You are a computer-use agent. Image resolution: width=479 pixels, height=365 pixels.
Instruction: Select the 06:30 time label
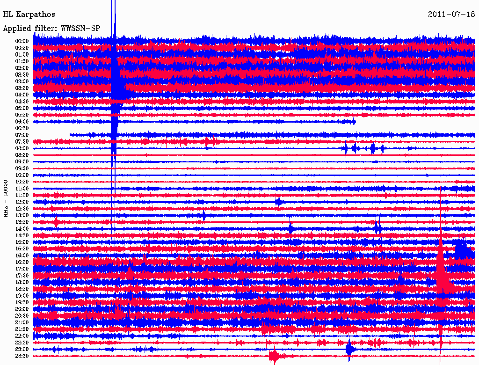coord(22,128)
